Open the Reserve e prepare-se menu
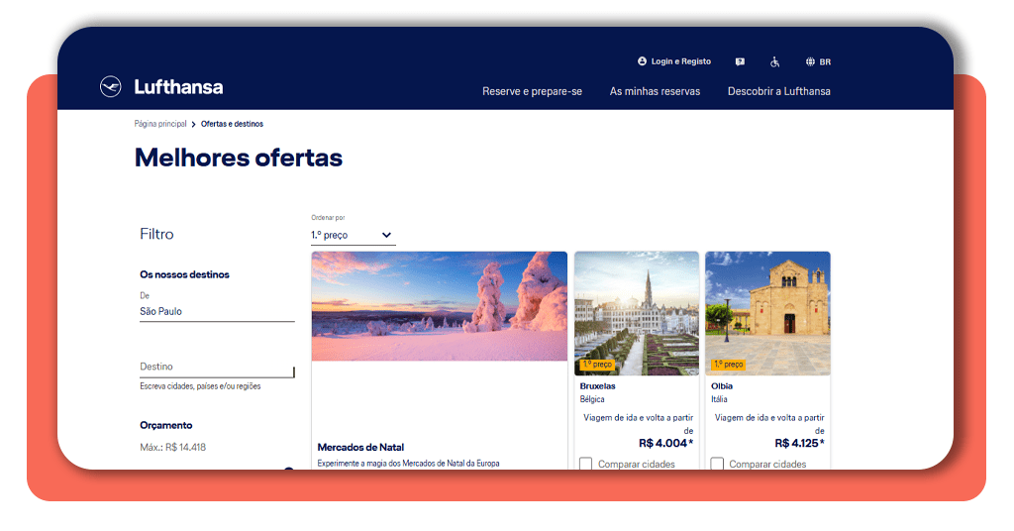Viewport: 1014px width, 531px height. pyautogui.click(x=532, y=91)
